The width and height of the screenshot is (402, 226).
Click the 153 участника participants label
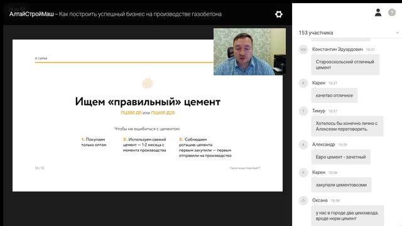point(316,33)
